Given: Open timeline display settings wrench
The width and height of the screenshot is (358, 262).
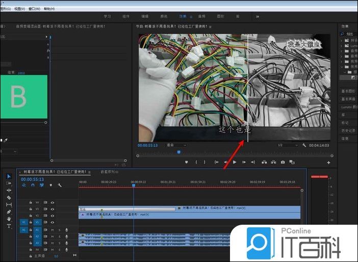Looking at the screenshot, I should click(x=60, y=185).
